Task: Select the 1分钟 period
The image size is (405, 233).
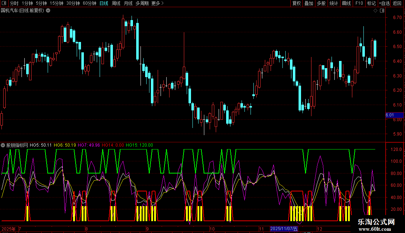Action: 27,3
